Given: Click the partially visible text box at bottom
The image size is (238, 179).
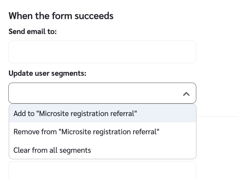Looking at the screenshot, I should click(x=102, y=171).
